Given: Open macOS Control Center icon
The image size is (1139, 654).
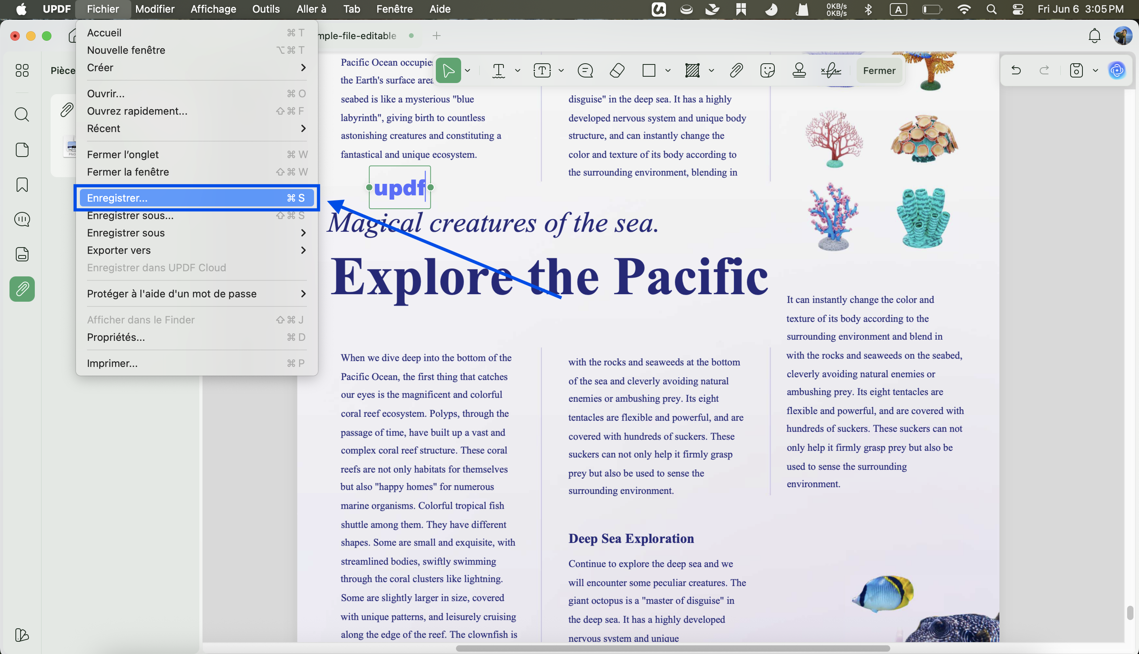Looking at the screenshot, I should (x=1018, y=9).
